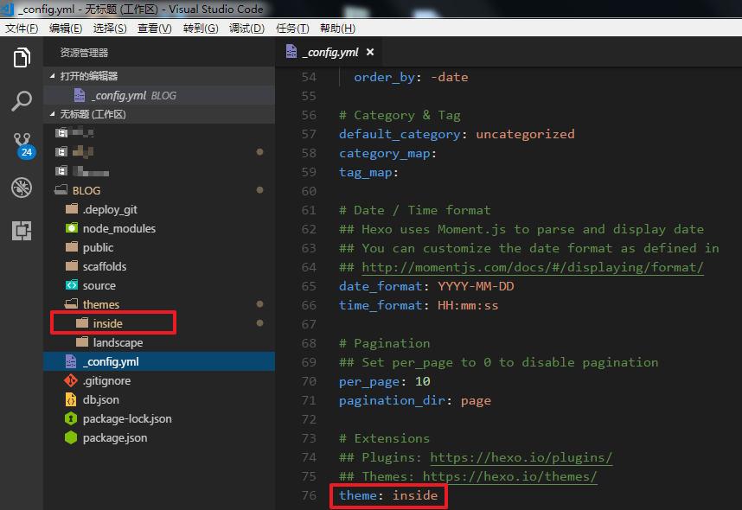Click the package-lock.json icon
742x510 pixels.
[x=71, y=418]
